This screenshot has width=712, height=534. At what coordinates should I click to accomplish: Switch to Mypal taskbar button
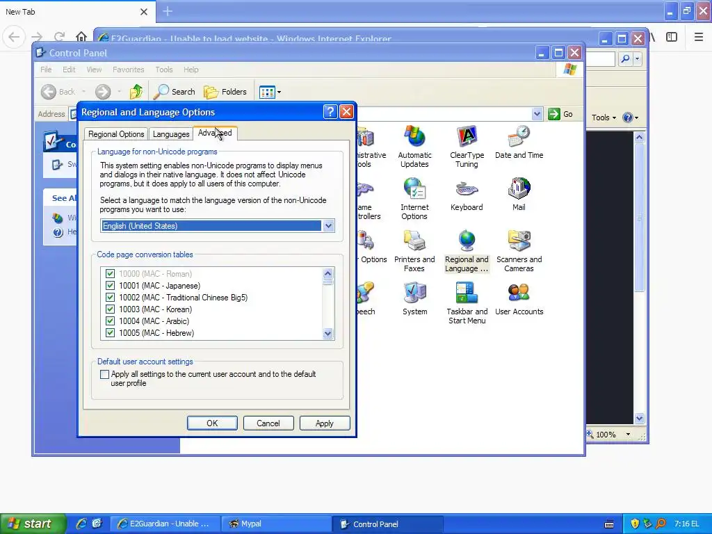(x=276, y=524)
